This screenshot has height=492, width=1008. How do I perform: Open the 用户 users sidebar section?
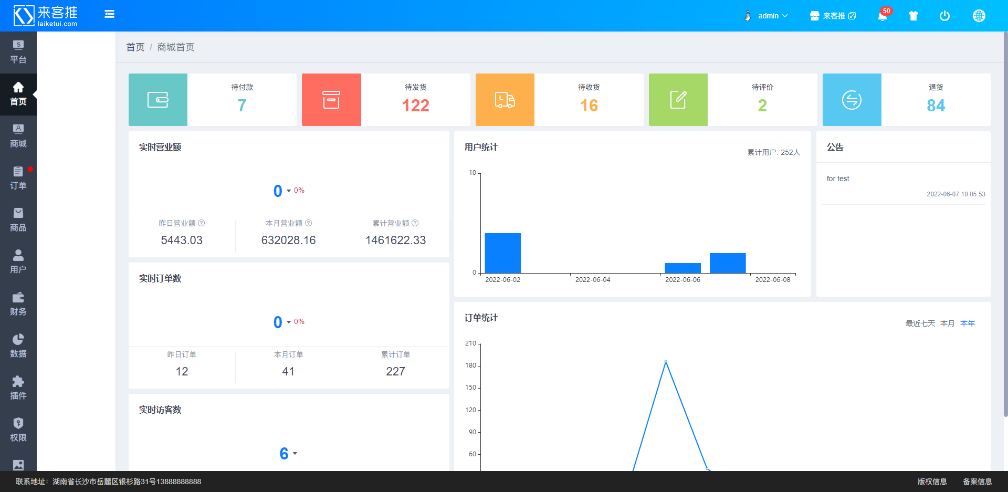point(18,263)
